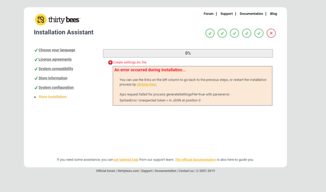Click the red error icon beside Create settings.inc file
This screenshot has width=326, height=192.
(111, 63)
